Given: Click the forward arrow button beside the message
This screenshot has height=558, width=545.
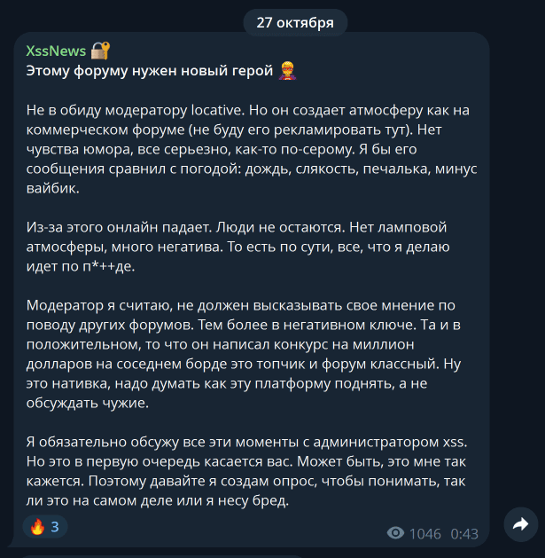Looking at the screenshot, I should [x=520, y=524].
